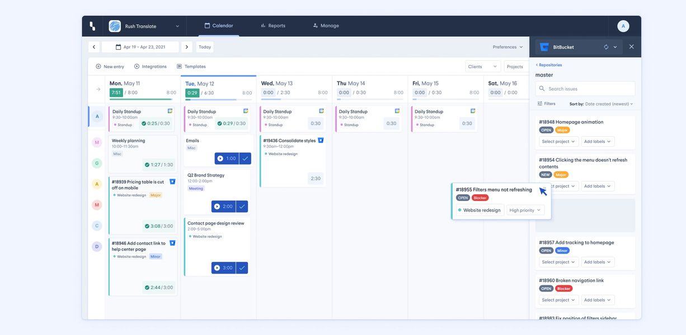Click Monday's time progress bar
686x335 pixels.
pyautogui.click(x=143, y=99)
